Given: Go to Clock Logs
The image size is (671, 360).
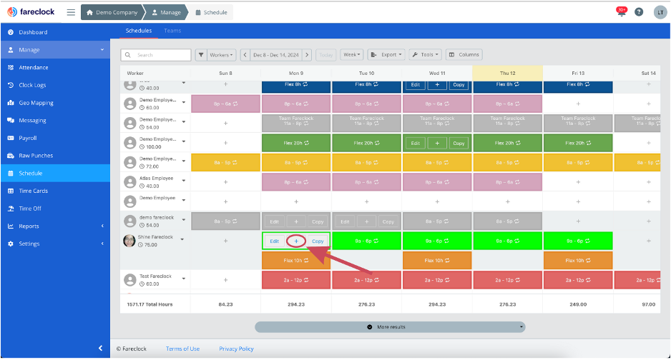Looking at the screenshot, I should [55, 85].
